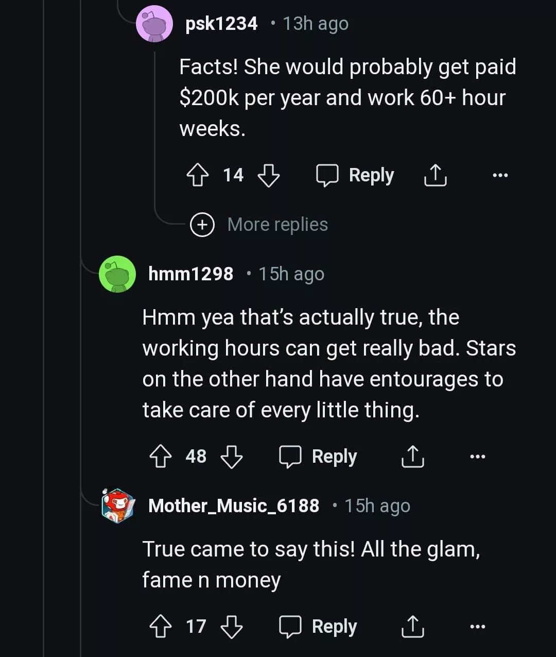
Task: Upvote Mother_Music_6188's comment
Action: (x=160, y=627)
